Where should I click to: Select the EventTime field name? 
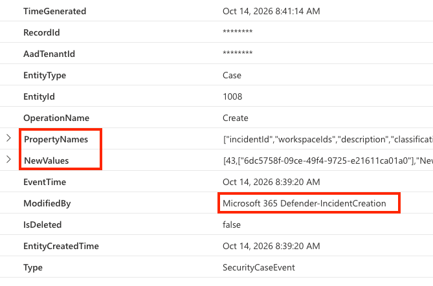[x=45, y=182]
